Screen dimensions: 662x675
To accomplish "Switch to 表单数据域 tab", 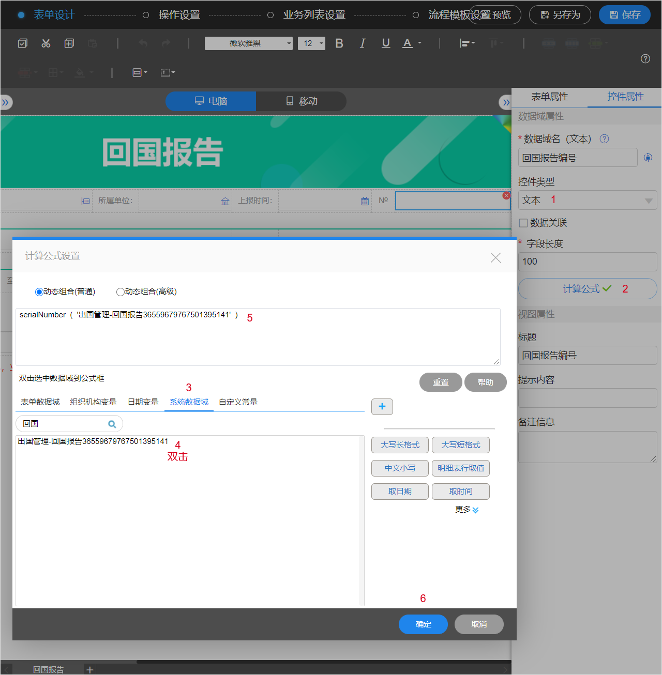I will pos(40,402).
